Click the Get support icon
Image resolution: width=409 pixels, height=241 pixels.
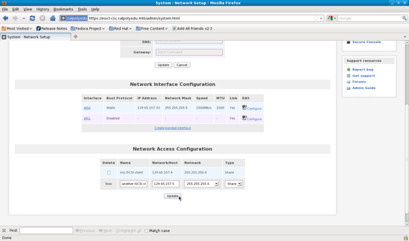[x=349, y=76]
